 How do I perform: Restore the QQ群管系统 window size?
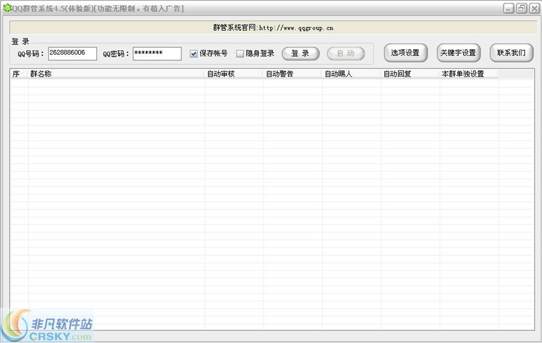pyautogui.click(x=522, y=8)
